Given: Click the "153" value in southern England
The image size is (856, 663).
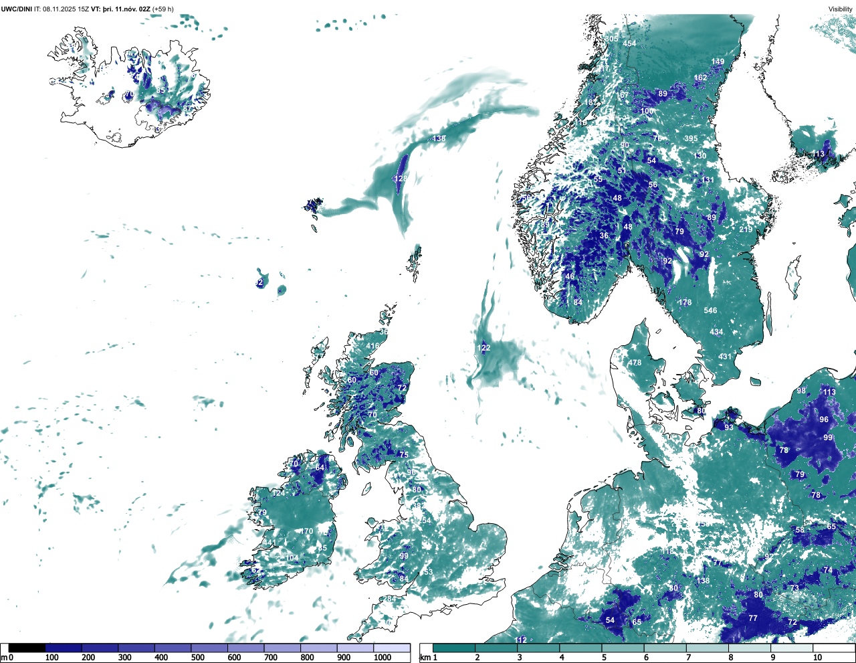Looking at the screenshot, I should [x=426, y=572].
